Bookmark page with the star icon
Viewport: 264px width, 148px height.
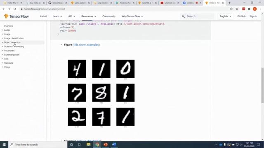tap(237, 9)
